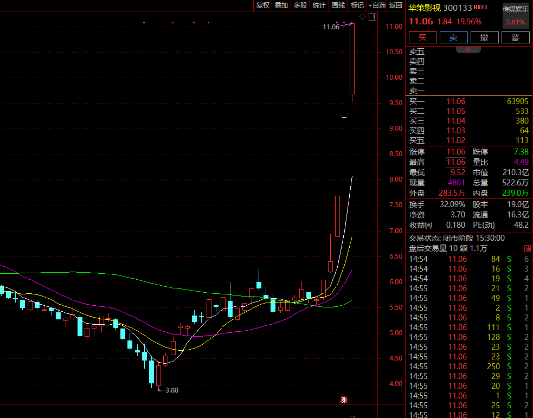Click the 内盘 value 239.0万
The width and height of the screenshot is (533, 418).
point(515,193)
